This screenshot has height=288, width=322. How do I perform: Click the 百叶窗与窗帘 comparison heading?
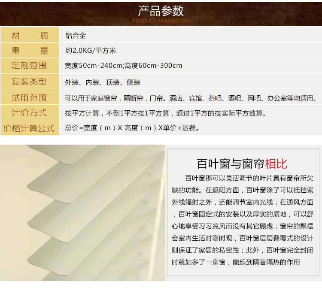[x=231, y=164]
